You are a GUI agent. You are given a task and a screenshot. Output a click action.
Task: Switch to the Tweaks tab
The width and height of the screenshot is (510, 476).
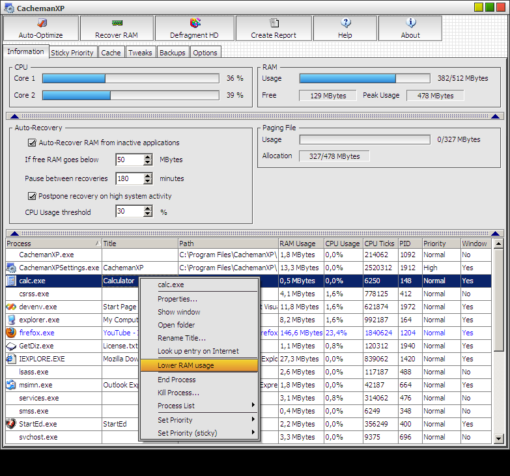(x=140, y=52)
